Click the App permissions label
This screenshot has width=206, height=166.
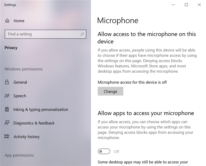(19, 155)
